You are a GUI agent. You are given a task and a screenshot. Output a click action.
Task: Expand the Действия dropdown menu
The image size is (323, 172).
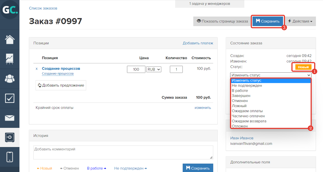(x=300, y=21)
